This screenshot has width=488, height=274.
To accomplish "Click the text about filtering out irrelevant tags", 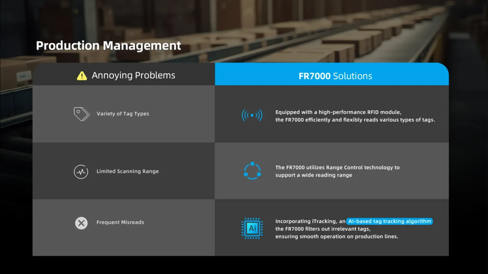I will pyautogui.click(x=323, y=229).
